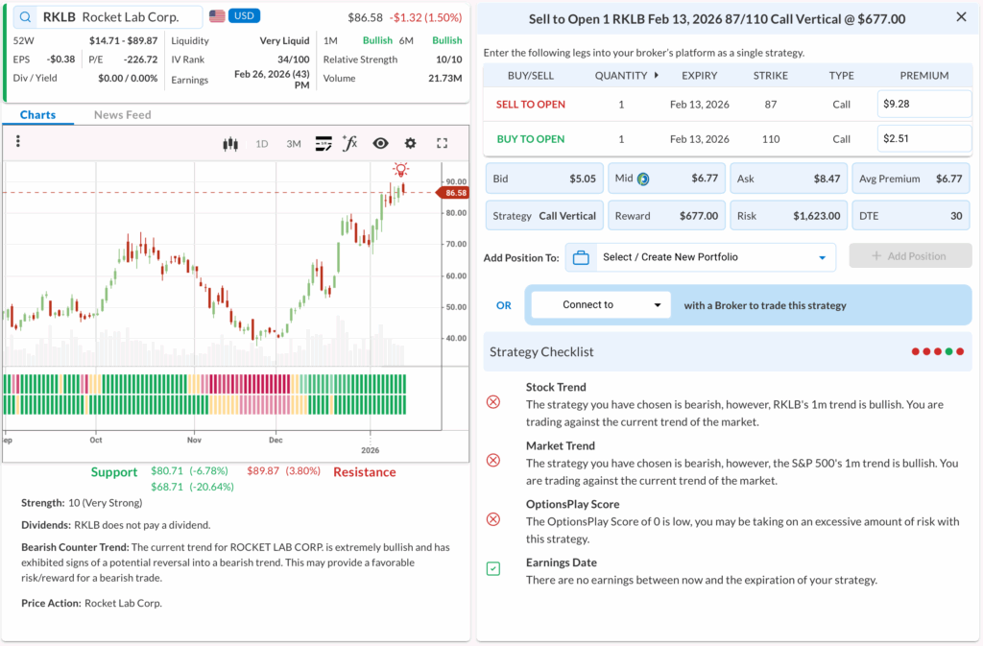
Task: Toggle the eye visibility icon on chart
Action: (x=381, y=144)
